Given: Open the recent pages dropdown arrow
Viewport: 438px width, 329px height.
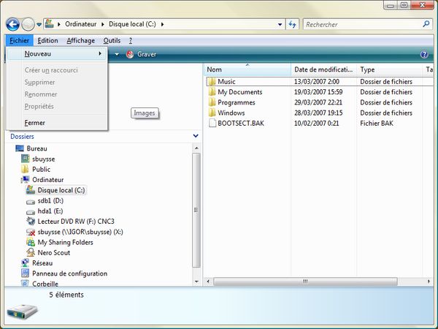Looking at the screenshot, I should pos(39,25).
